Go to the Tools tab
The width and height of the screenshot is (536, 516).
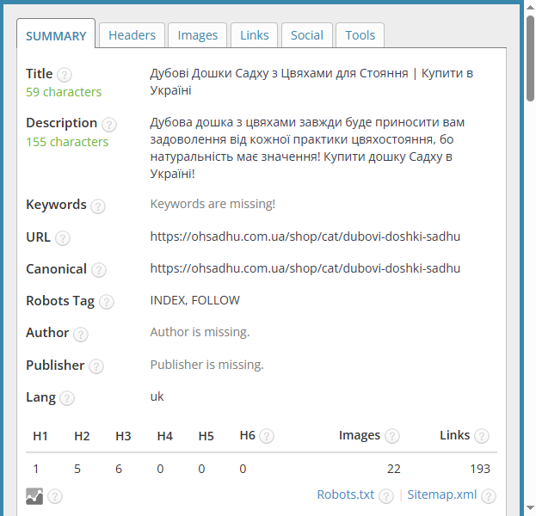click(360, 35)
